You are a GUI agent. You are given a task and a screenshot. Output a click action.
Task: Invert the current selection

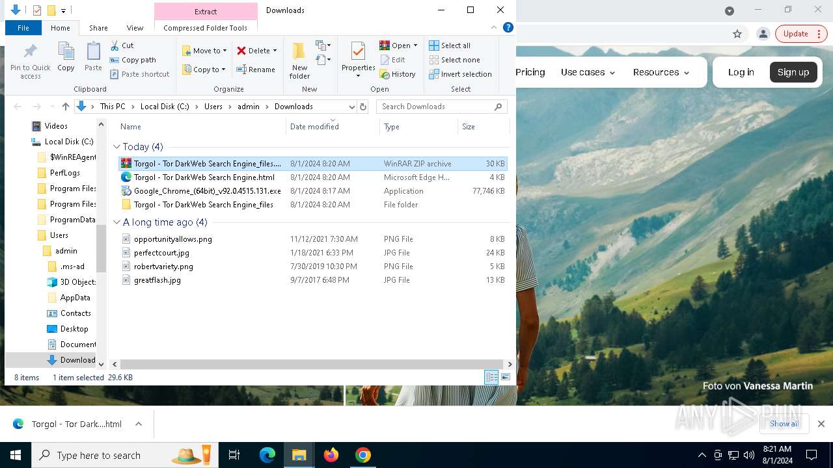[x=460, y=74]
